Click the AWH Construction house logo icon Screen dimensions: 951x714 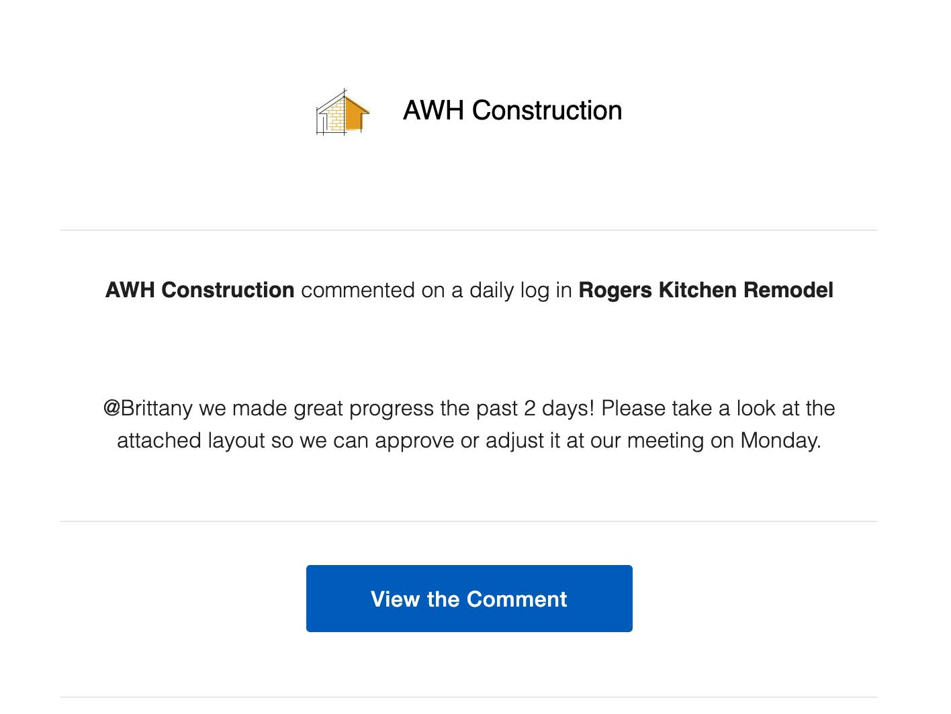343,111
